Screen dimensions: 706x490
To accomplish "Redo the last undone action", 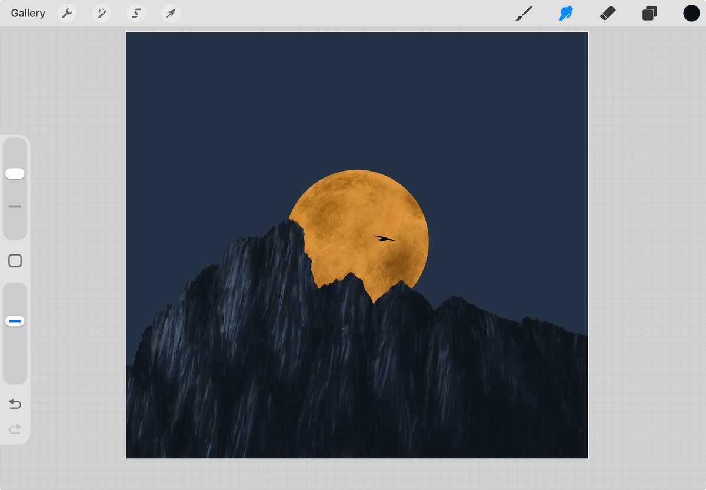I will [15, 429].
